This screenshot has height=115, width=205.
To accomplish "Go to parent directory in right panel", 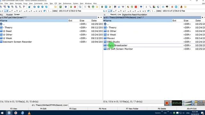I will coord(106,24).
